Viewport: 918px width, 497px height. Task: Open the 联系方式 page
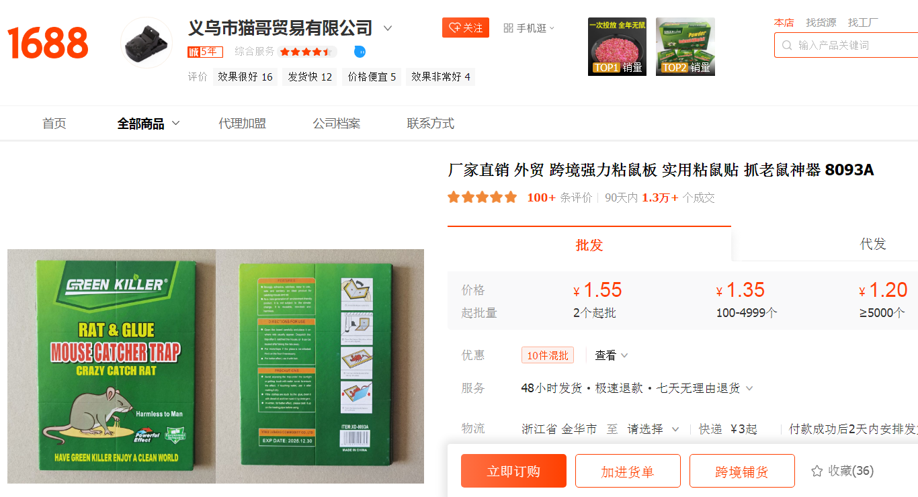pyautogui.click(x=430, y=124)
